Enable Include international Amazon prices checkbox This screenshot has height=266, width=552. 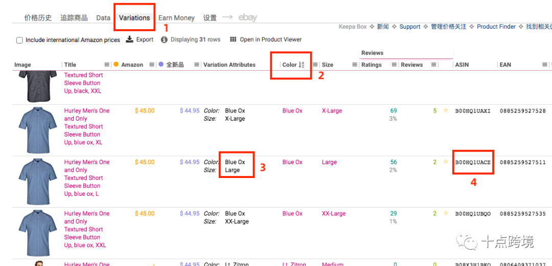coord(20,40)
